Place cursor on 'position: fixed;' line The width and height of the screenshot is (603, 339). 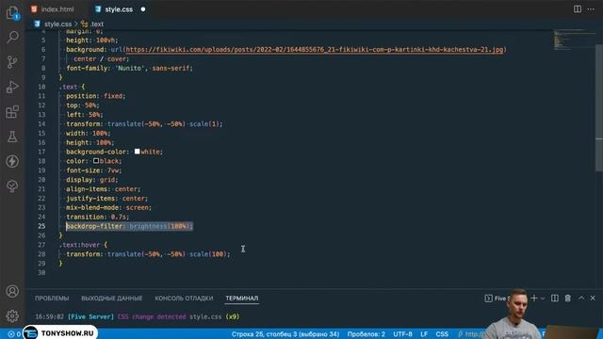95,96
